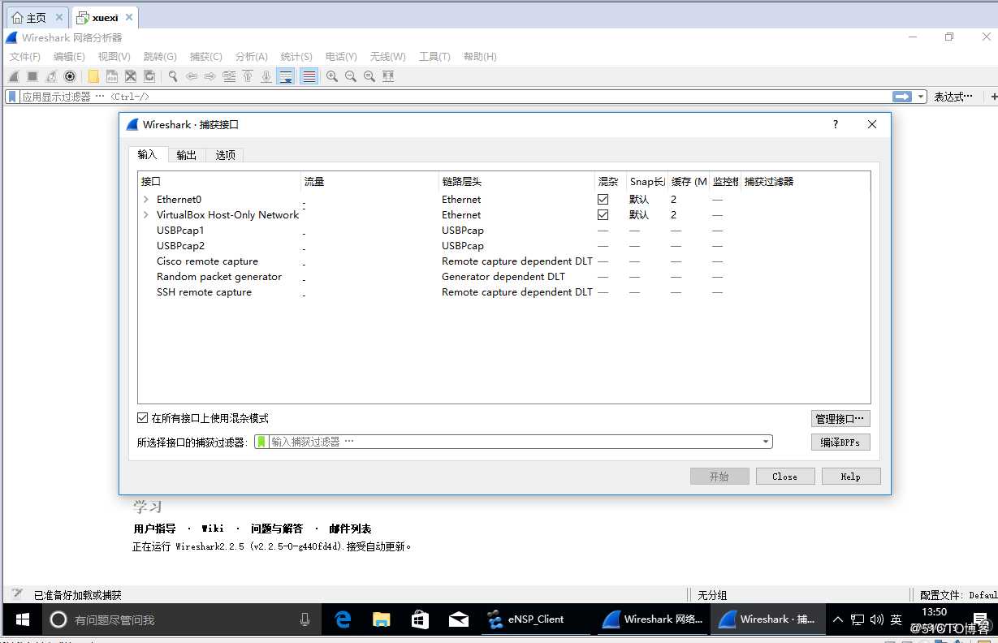Open the 工具(T) menu
Screen dimensions: 998x643
tap(434, 57)
